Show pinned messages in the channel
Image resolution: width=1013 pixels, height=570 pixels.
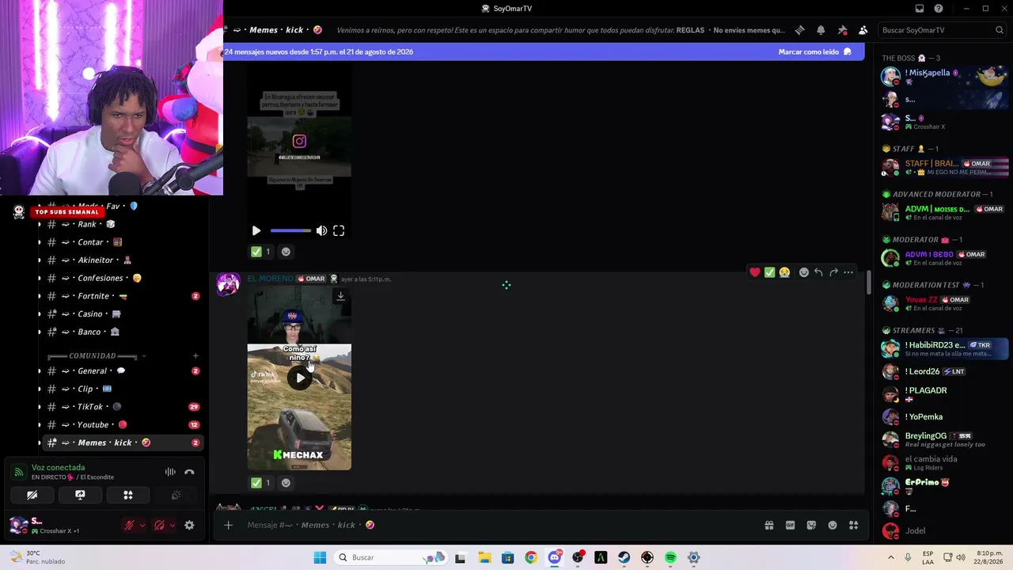(x=842, y=30)
